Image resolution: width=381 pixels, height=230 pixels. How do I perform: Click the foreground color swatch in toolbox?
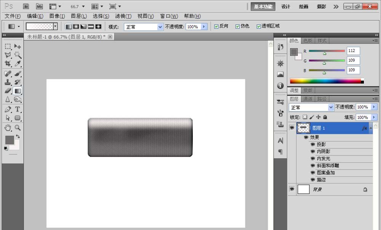(x=9, y=140)
